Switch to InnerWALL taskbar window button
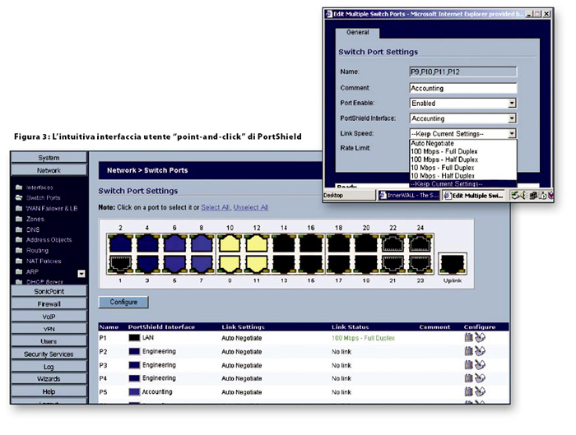This screenshot has height=435, width=576. 408,196
